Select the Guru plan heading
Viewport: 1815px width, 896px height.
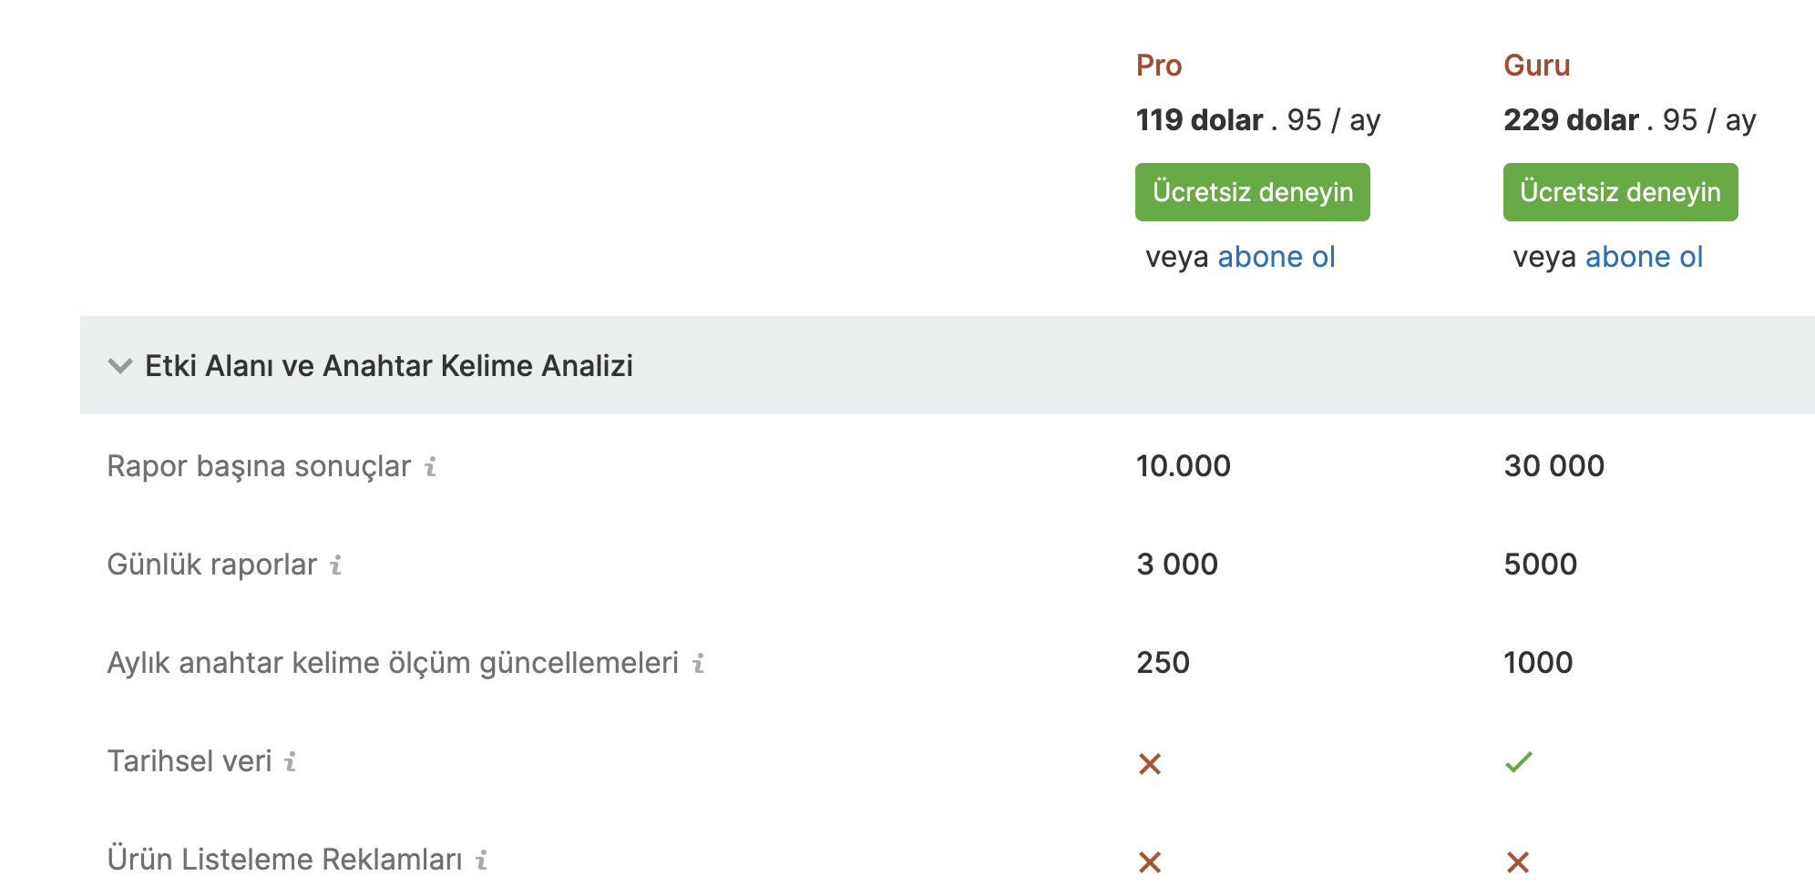[x=1537, y=66]
